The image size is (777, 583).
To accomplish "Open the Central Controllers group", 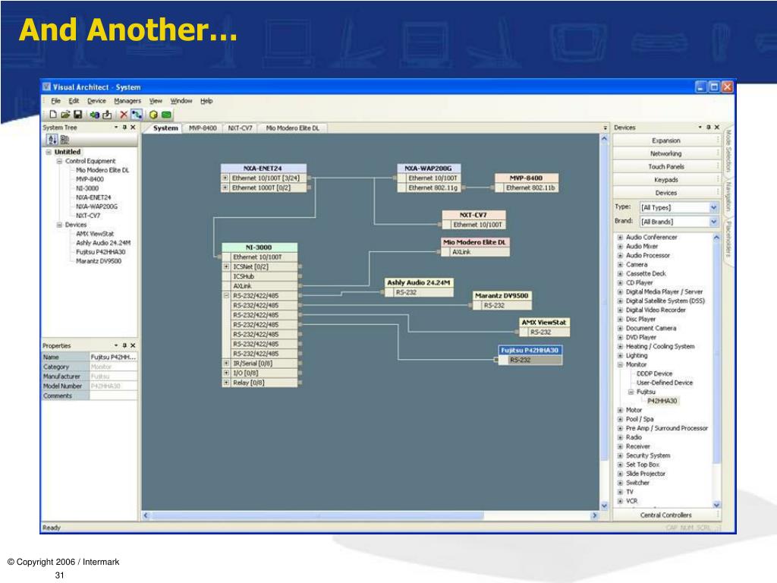I will pos(666,515).
